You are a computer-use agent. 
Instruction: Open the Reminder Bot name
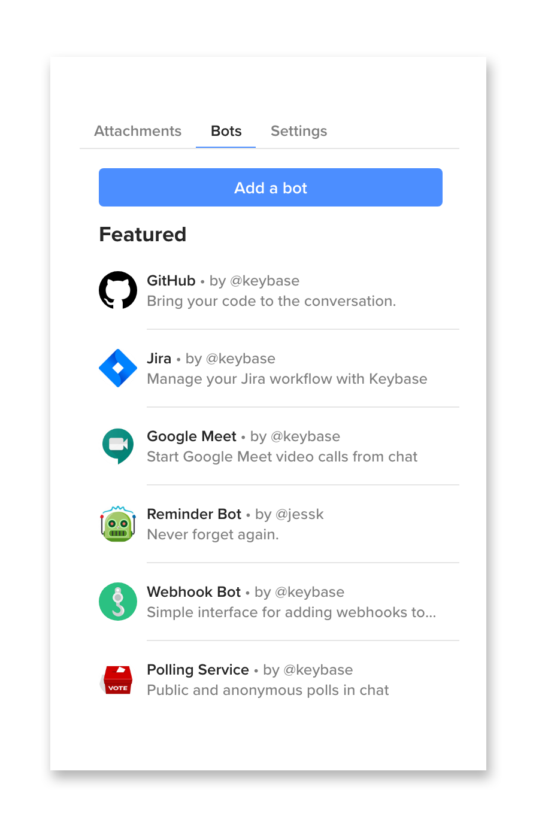click(x=194, y=514)
